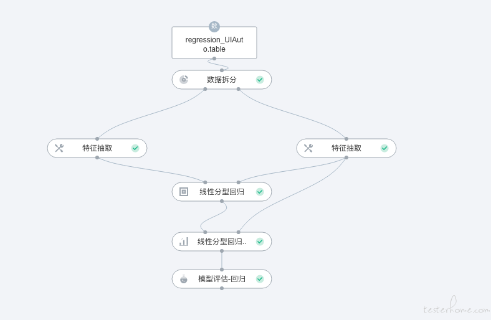
Task: Select the right 特征抽取 node label
Action: coord(346,148)
